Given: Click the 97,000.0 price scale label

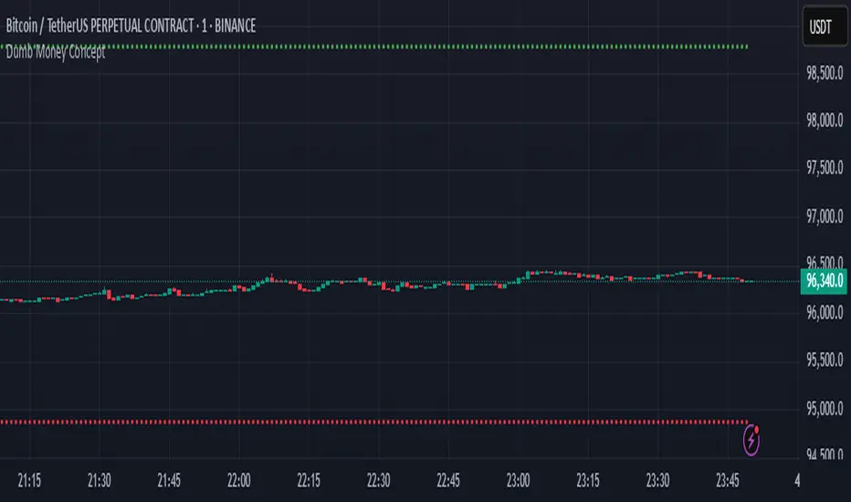Looking at the screenshot, I should pos(824,217).
